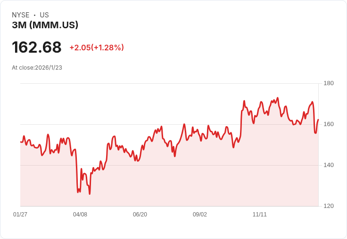This screenshot has height=239, width=347.
Task: Click the highest peak of the price line
Action: click(x=278, y=98)
